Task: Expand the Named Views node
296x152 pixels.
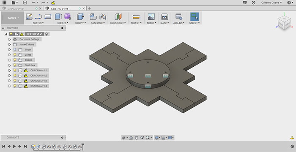Action: (9, 44)
